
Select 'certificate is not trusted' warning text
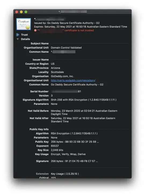pos(79,30)
